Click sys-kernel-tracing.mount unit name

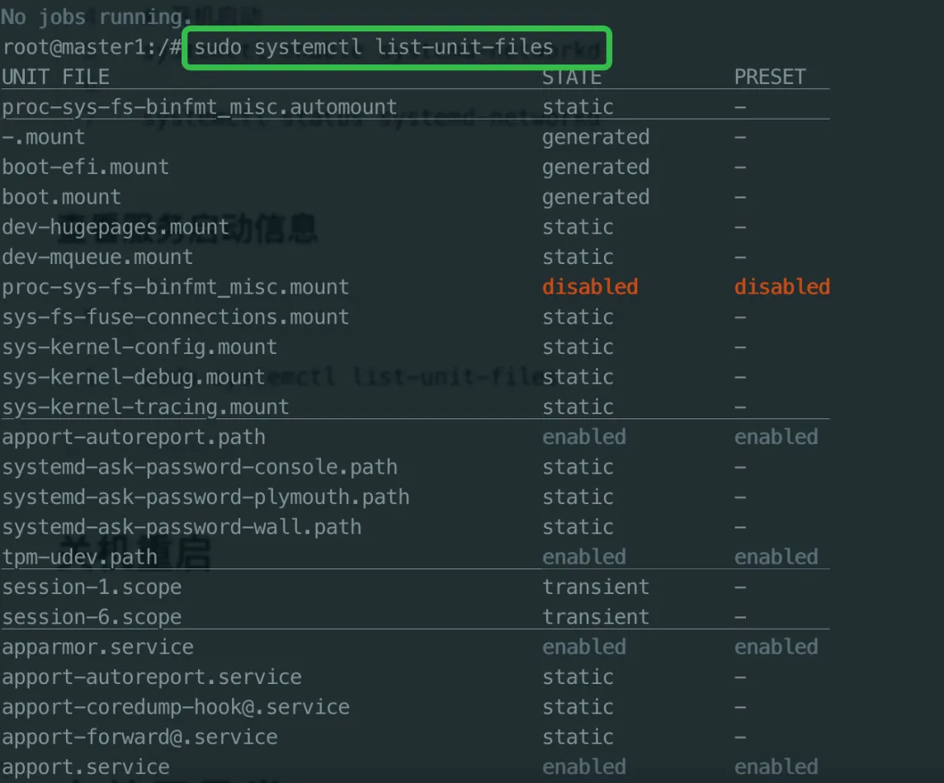145,407
